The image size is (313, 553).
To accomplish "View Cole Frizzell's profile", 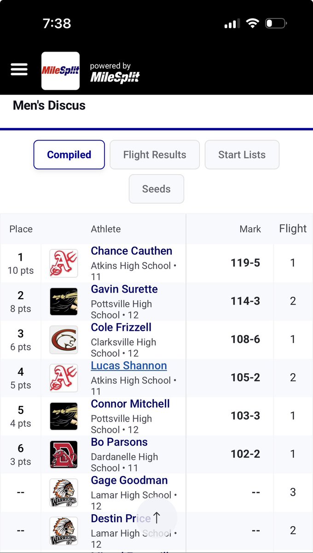I will click(121, 327).
